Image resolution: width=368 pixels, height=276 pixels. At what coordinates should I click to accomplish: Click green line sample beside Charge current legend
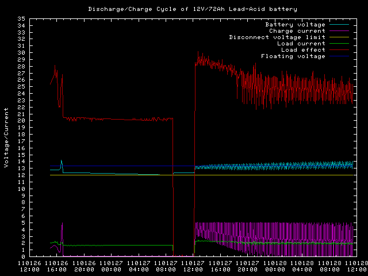point(340,31)
